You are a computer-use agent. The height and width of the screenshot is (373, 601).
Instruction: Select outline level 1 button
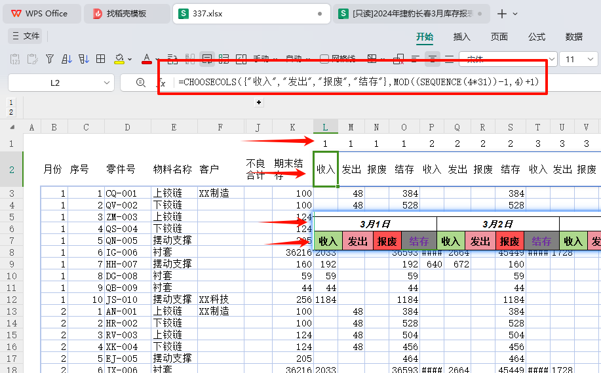(10, 102)
